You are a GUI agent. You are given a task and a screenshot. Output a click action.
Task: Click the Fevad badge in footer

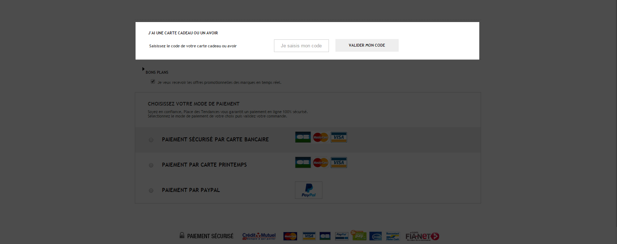[x=376, y=236]
